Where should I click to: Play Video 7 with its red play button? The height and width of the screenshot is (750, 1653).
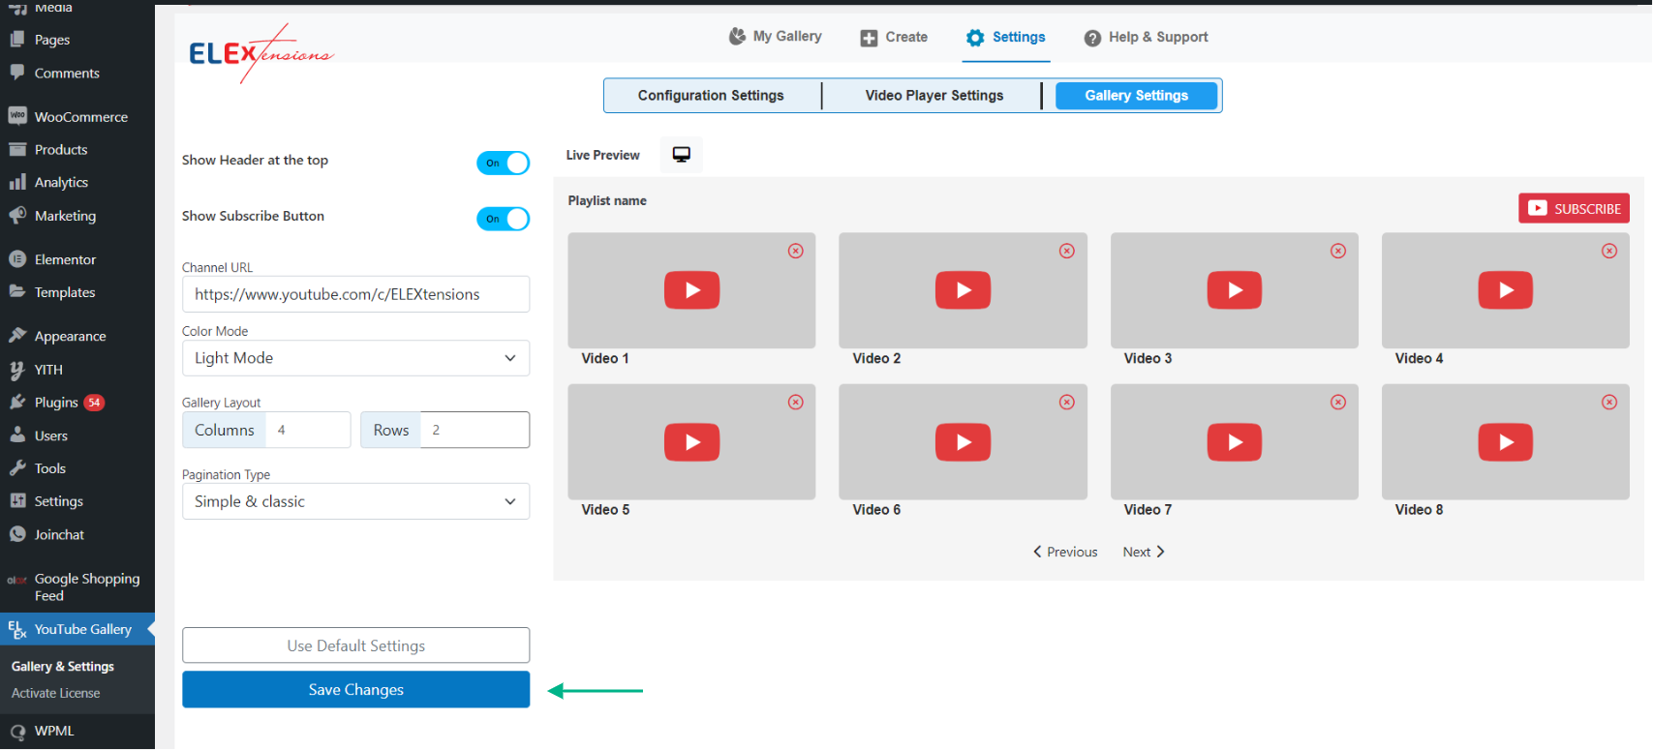1235,442
